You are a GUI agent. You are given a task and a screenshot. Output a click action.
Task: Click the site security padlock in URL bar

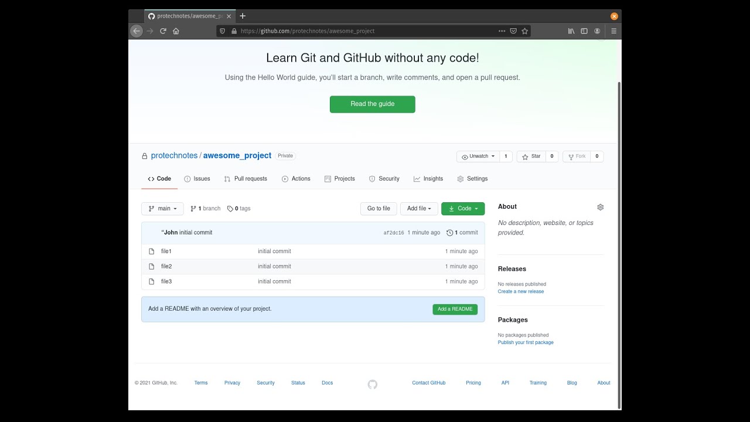tap(234, 31)
